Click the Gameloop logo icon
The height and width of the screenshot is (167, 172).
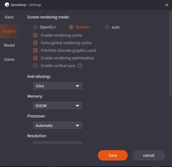[x=7, y=5]
